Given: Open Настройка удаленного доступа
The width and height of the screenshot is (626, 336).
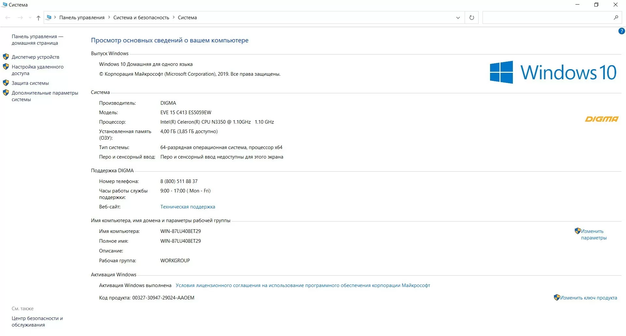Looking at the screenshot, I should 37,70.
